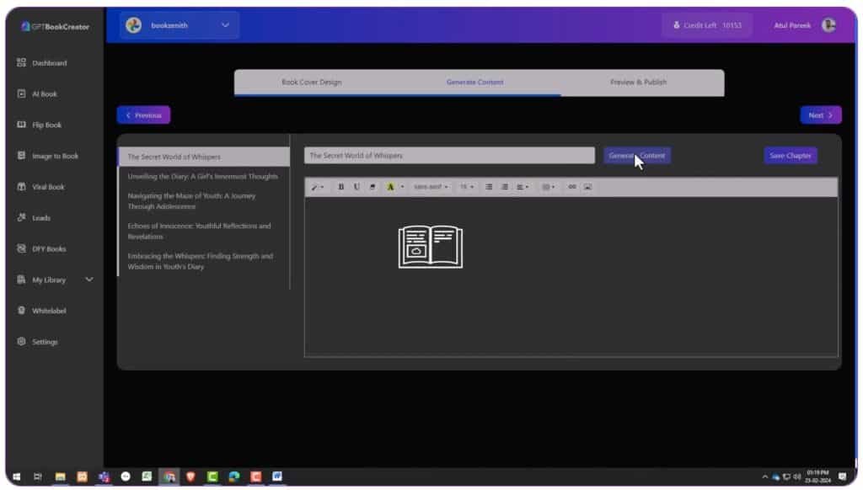Click the user avatar in top right
Screen dimensions: 863x490
pos(829,25)
